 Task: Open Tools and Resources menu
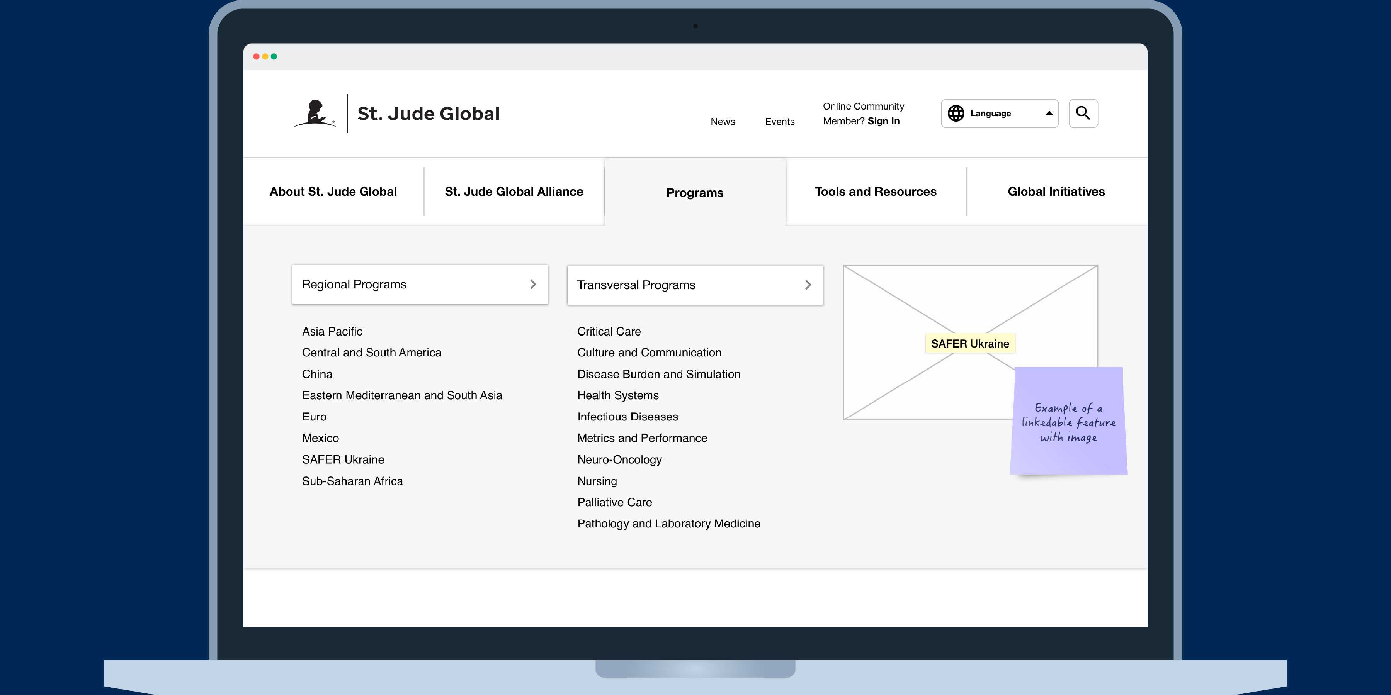875,192
